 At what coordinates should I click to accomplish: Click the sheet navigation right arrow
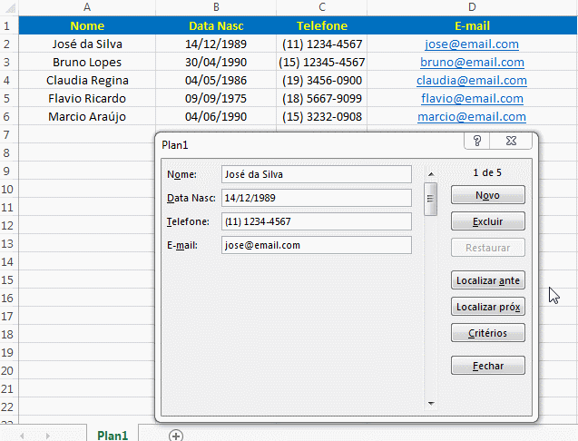(x=47, y=436)
